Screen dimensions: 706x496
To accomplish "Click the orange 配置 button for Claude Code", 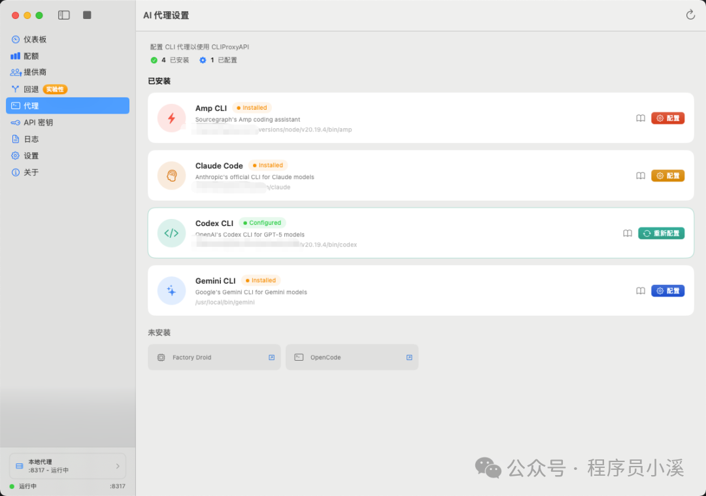I will [x=667, y=176].
